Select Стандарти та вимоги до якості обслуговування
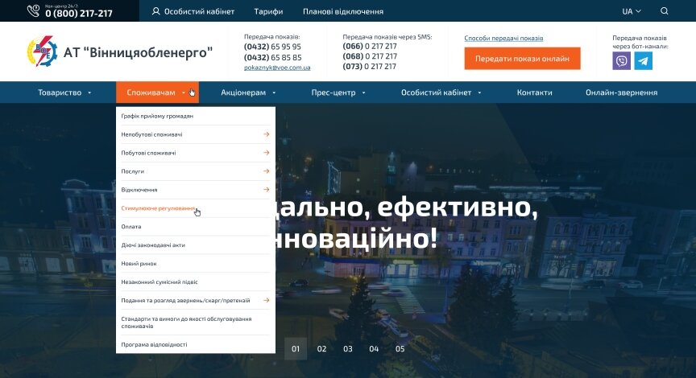The height and width of the screenshot is (378, 696). click(x=195, y=323)
